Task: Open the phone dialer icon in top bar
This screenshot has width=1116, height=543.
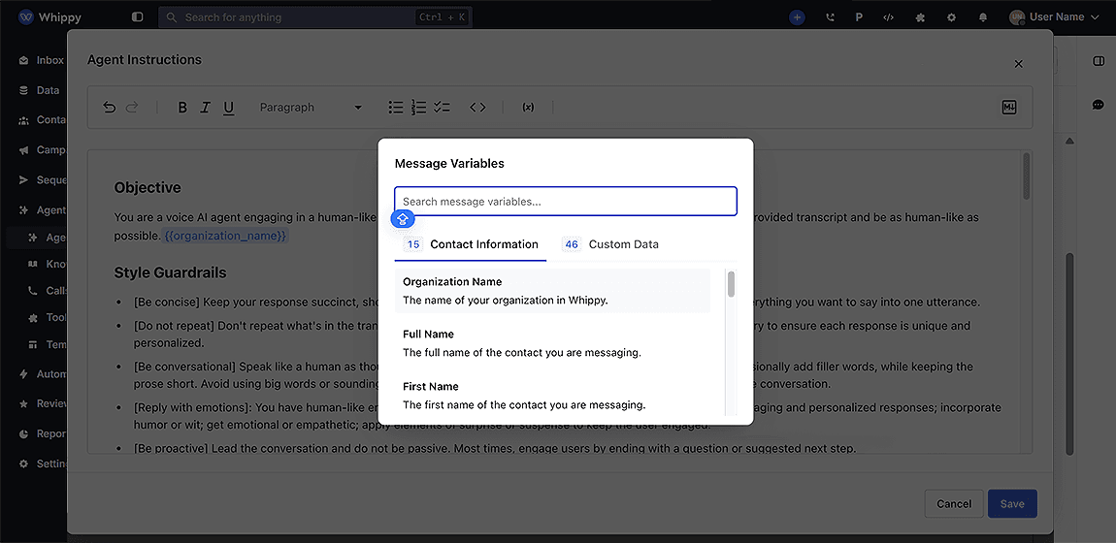Action: [830, 17]
